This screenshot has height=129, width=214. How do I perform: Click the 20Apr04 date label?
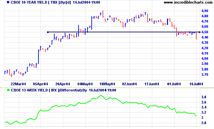63,84
